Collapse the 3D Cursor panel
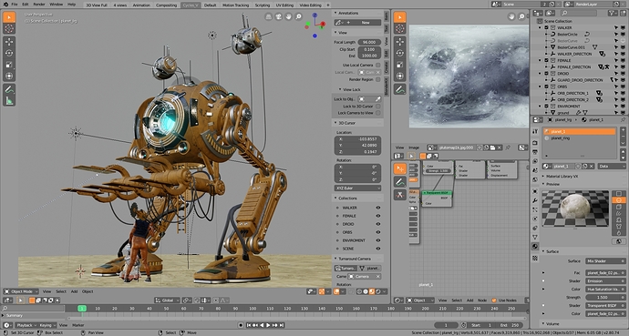This screenshot has width=629, height=336. pos(335,123)
